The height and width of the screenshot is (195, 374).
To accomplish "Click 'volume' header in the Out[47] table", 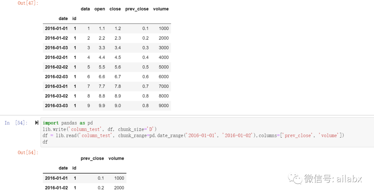I will click(161, 9).
